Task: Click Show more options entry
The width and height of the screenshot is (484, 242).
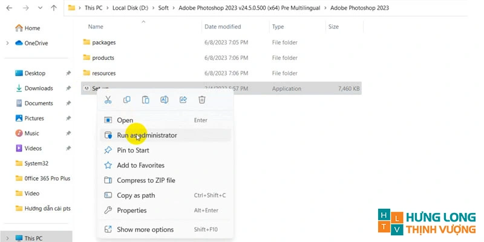Action: pos(165,229)
